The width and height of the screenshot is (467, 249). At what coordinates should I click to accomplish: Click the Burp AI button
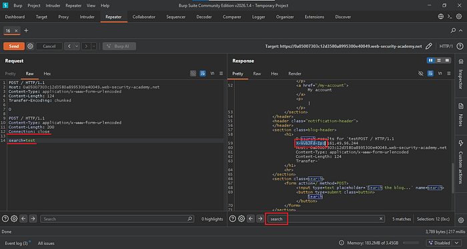click(x=119, y=46)
